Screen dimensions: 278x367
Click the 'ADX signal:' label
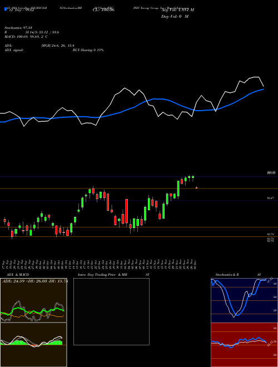tap(14, 50)
